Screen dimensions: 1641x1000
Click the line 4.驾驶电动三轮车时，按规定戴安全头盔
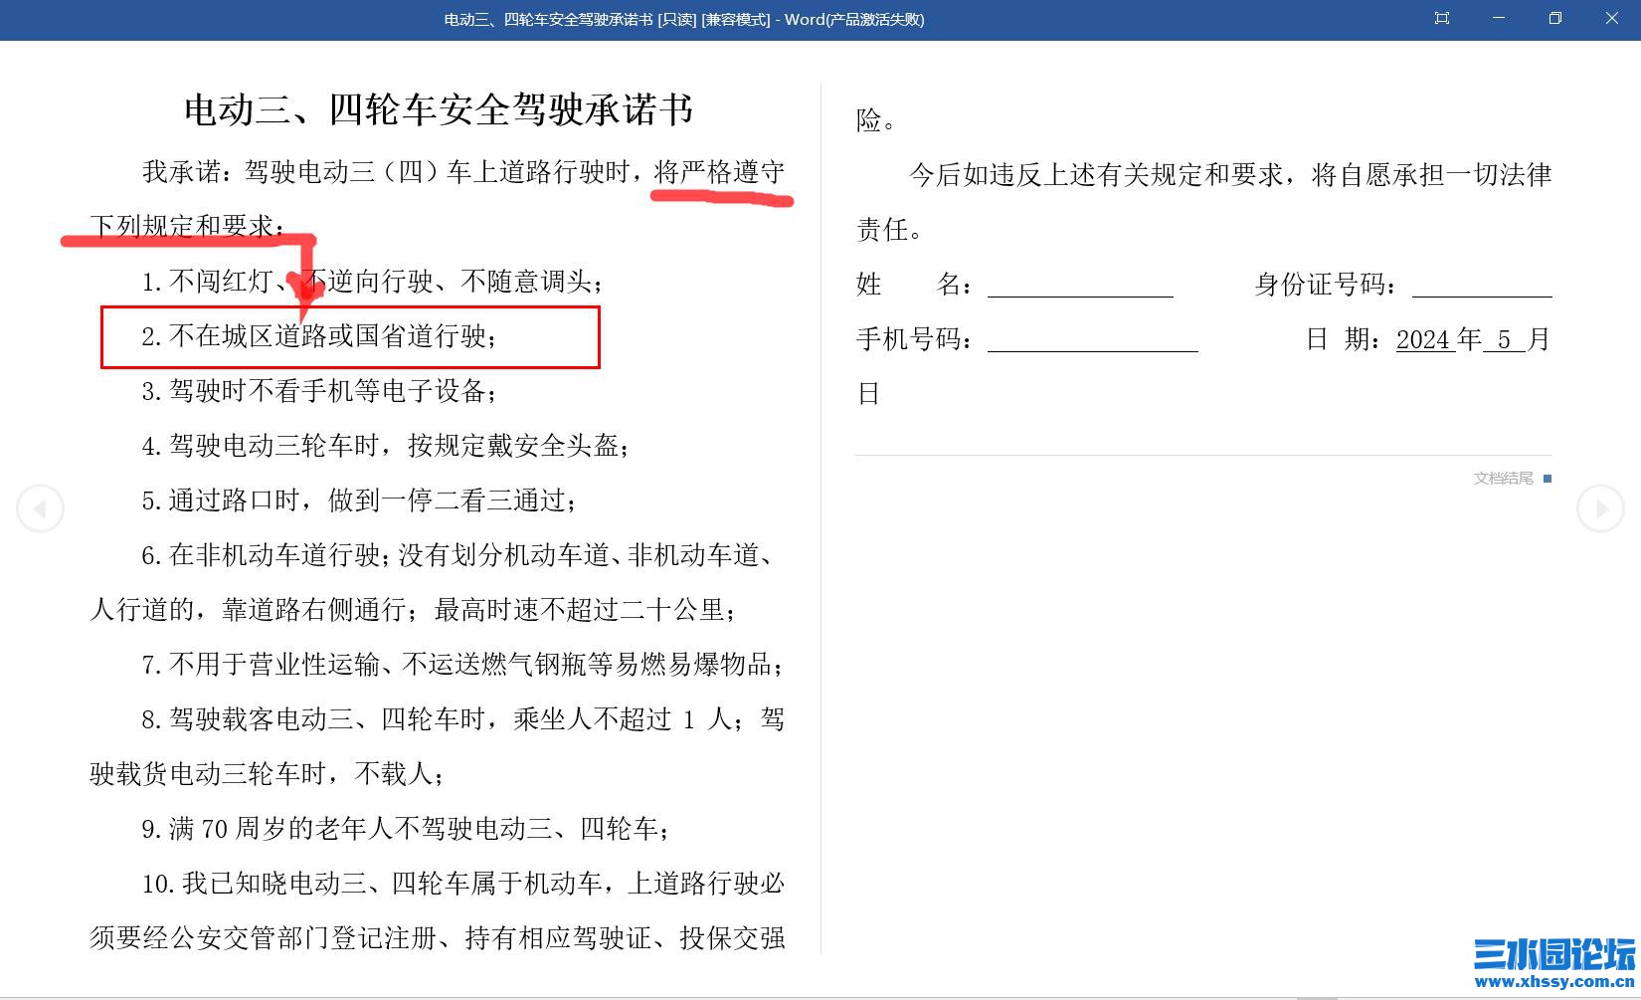click(385, 446)
